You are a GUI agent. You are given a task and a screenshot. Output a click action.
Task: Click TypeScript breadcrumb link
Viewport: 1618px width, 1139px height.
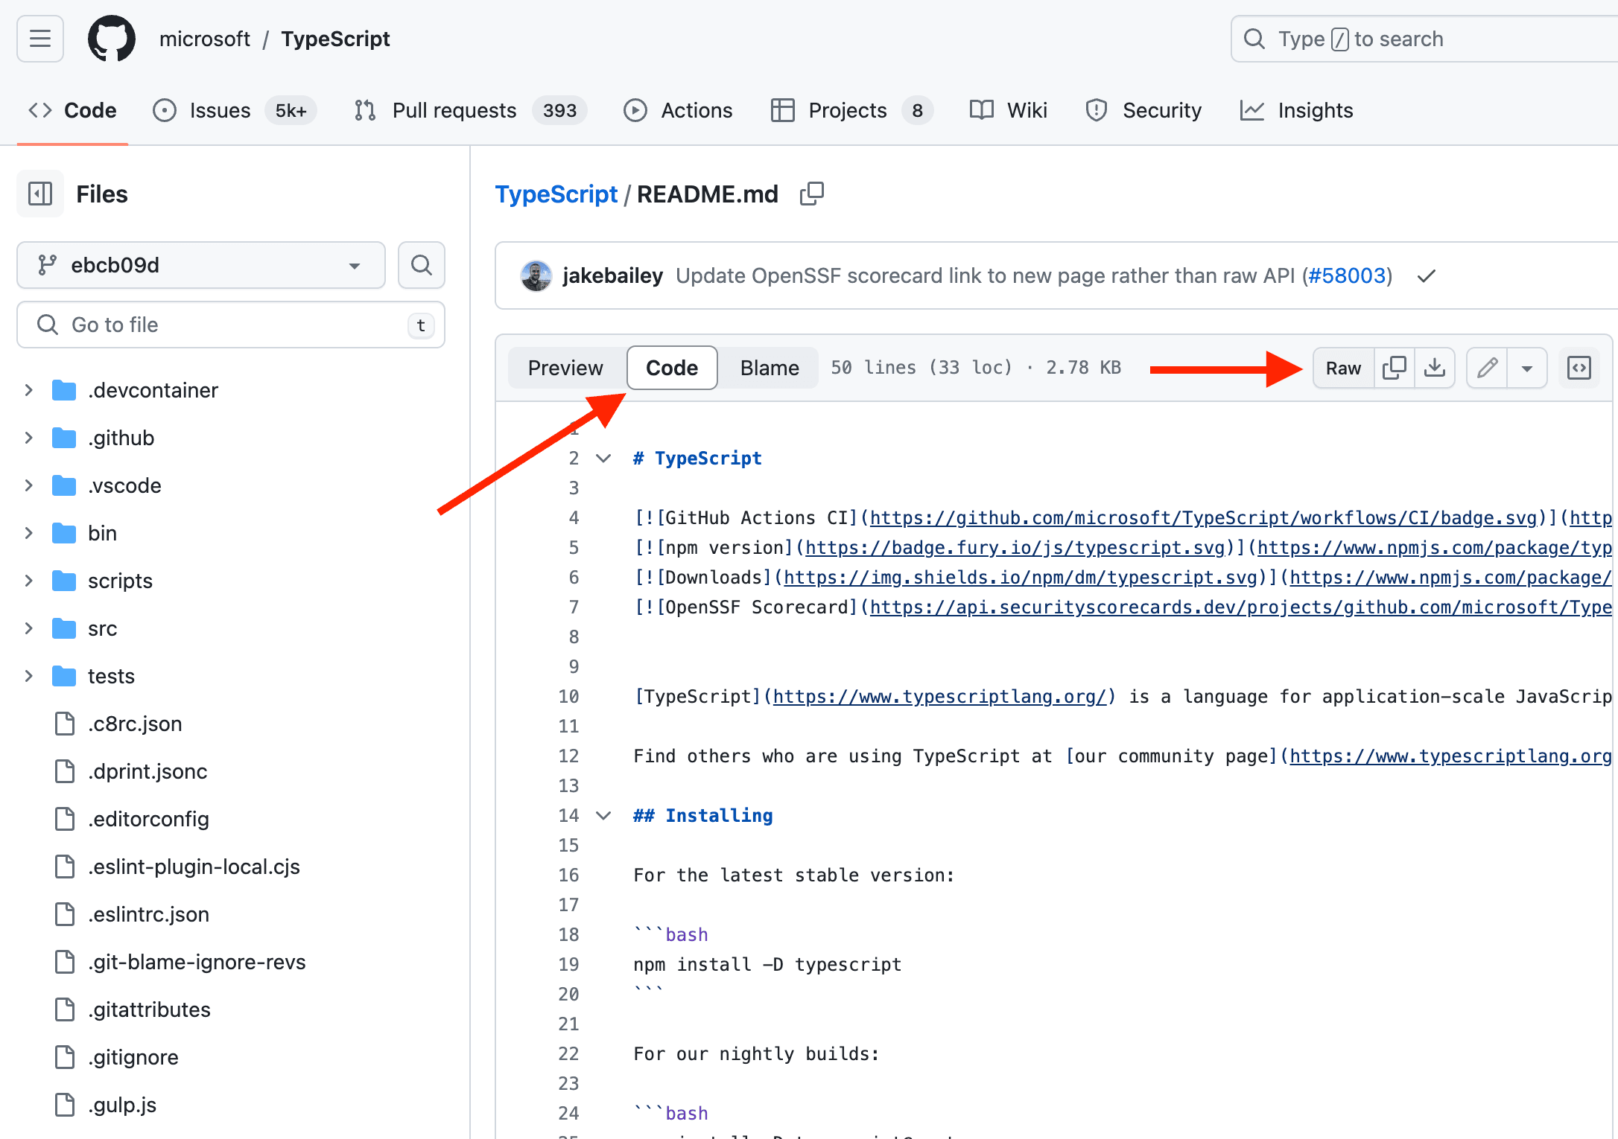coord(556,194)
